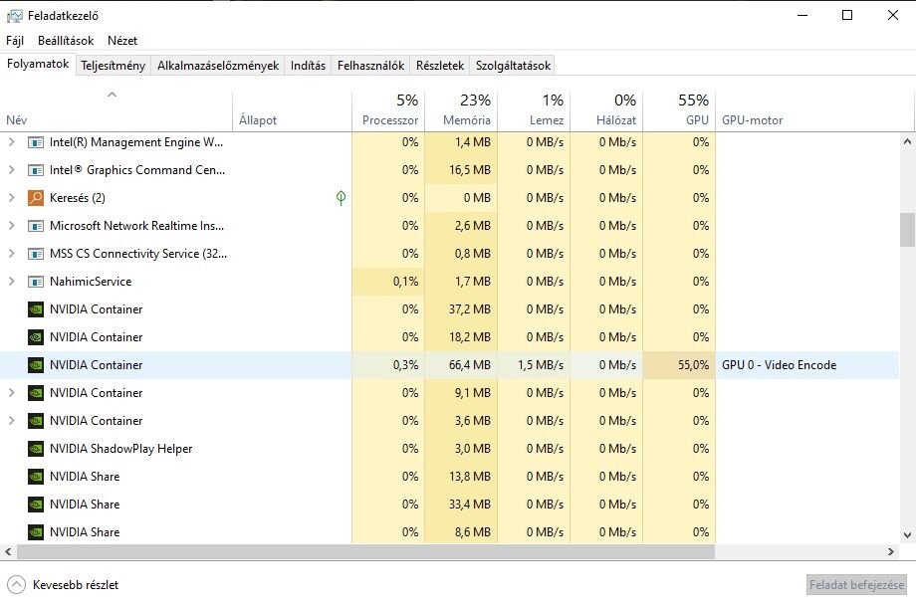Click the green leaf suspended-status icon

point(342,198)
